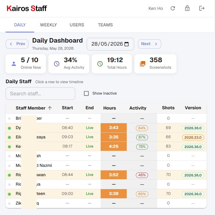215x215 pixels.
Task: Click the 3:43 hours cell
Action: [x=114, y=128]
